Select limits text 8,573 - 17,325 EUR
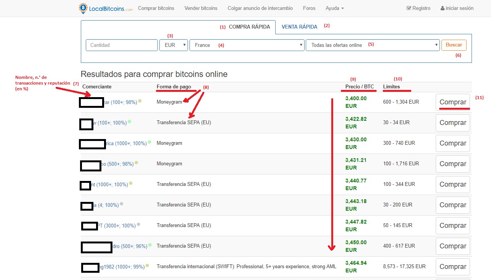 pos(404,267)
